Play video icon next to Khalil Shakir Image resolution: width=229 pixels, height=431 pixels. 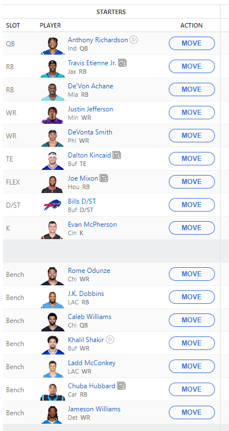tap(110, 340)
